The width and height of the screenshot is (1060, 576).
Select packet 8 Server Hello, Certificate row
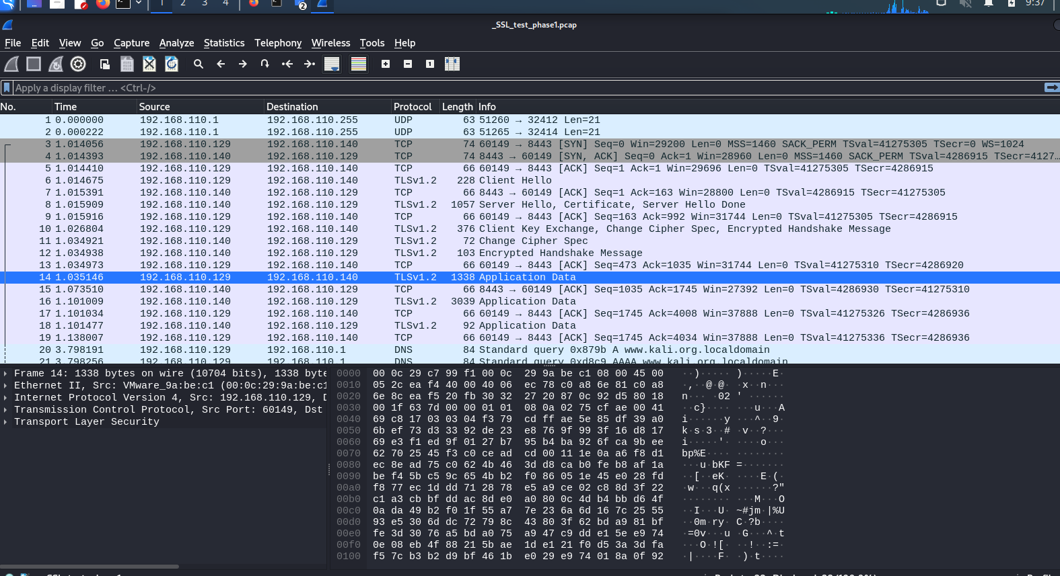(x=530, y=204)
